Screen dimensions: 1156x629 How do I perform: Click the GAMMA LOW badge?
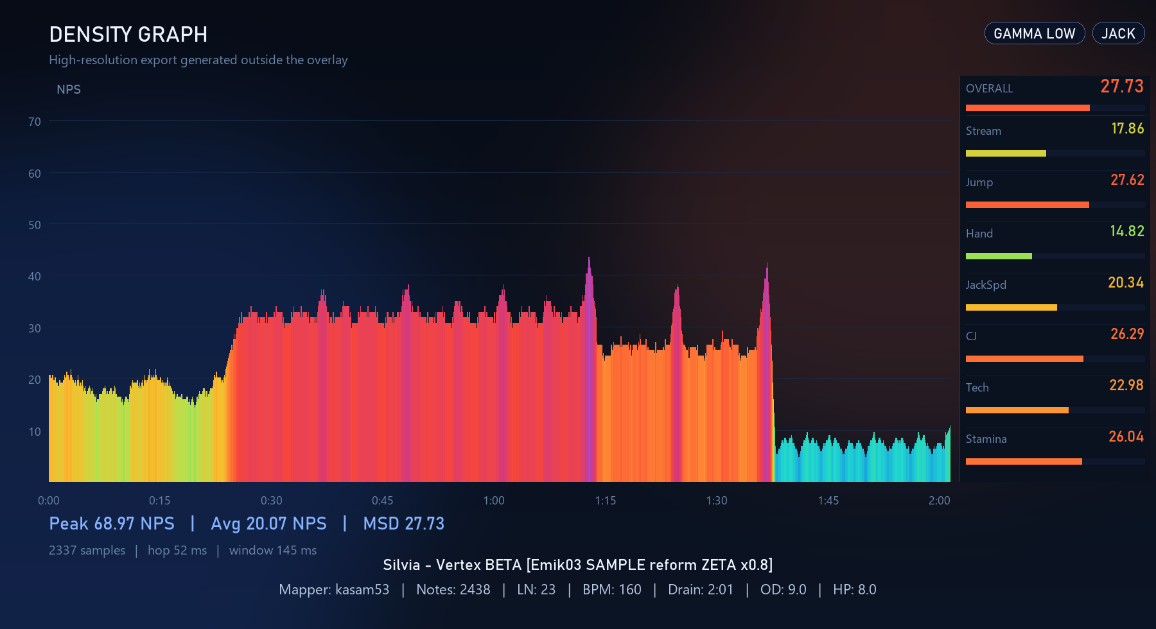pyautogui.click(x=1034, y=33)
